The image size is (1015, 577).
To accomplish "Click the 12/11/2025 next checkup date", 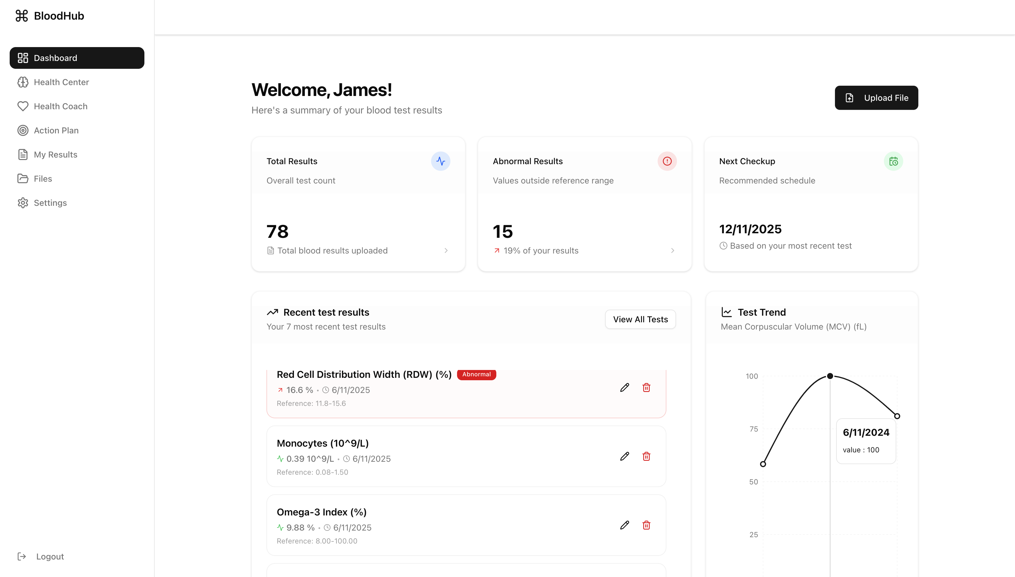I will (750, 229).
